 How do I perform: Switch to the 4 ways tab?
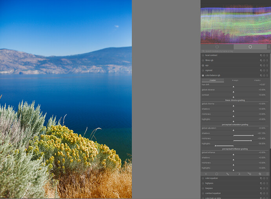tap(235, 80)
